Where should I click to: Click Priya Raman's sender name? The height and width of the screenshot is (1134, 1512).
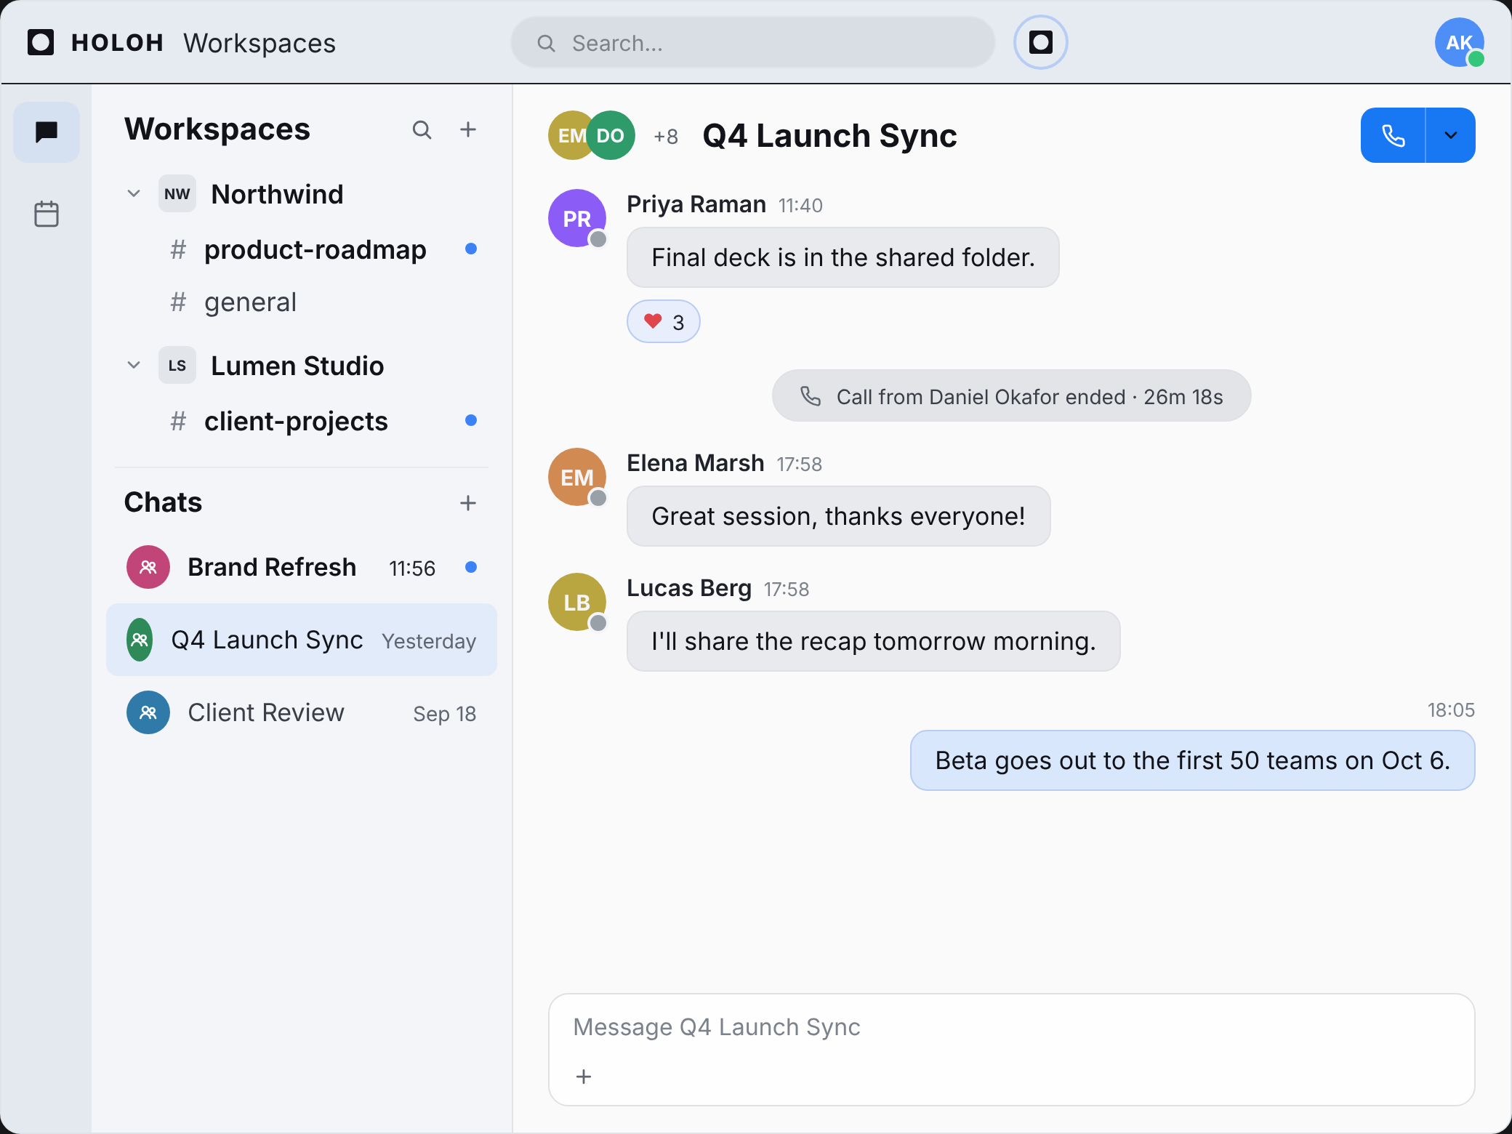(696, 204)
